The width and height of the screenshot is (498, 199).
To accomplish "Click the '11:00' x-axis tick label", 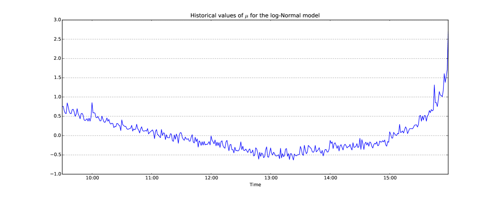I will click(152, 178).
